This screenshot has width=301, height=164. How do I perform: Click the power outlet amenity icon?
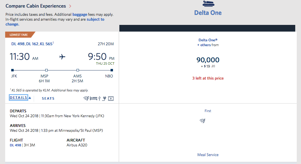click(104, 98)
